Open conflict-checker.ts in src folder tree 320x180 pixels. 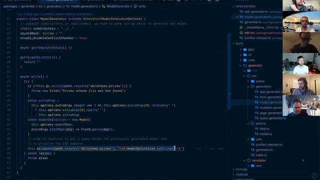tap(269, 144)
